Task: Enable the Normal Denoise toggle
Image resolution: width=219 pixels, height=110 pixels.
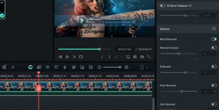Action: coord(214,48)
